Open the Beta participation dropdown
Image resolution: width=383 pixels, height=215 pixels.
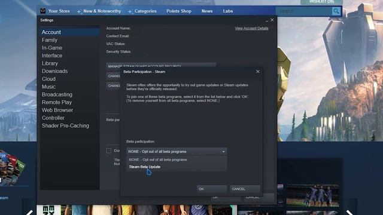tap(177, 152)
